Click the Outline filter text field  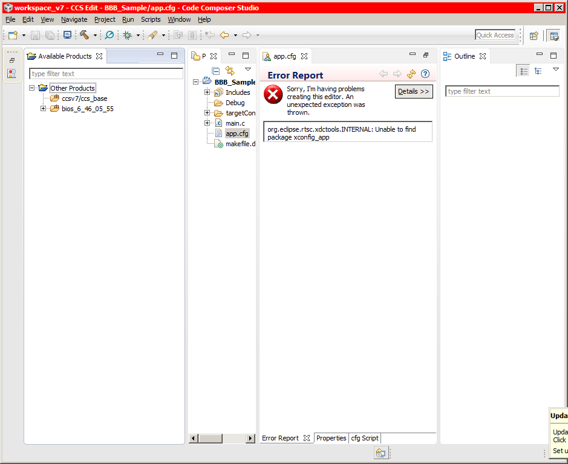point(502,91)
